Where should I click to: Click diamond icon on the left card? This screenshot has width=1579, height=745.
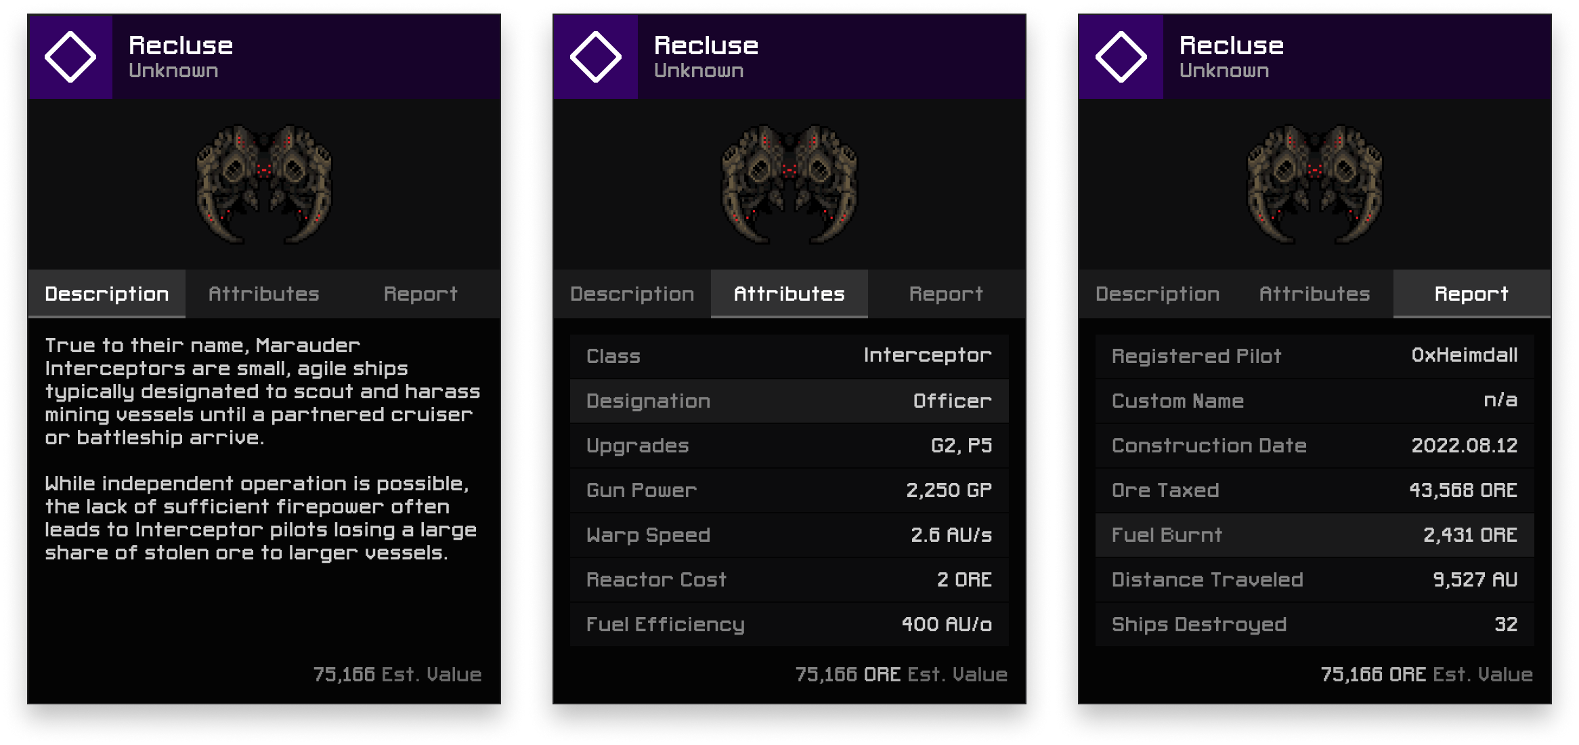pos(70,57)
